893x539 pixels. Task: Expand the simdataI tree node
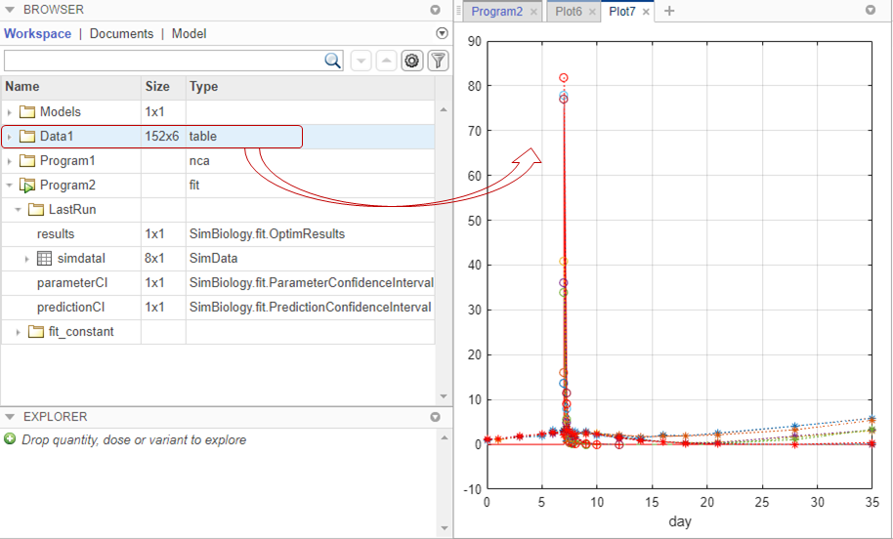[x=26, y=259]
